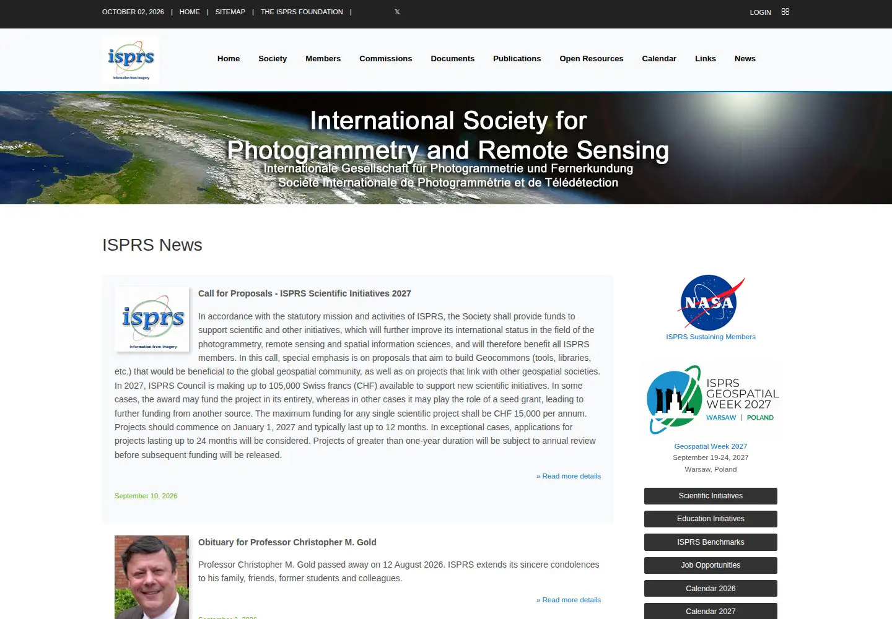The width and height of the screenshot is (892, 619).
Task: Click Professor Christopher Gold's photo
Action: coord(152,577)
